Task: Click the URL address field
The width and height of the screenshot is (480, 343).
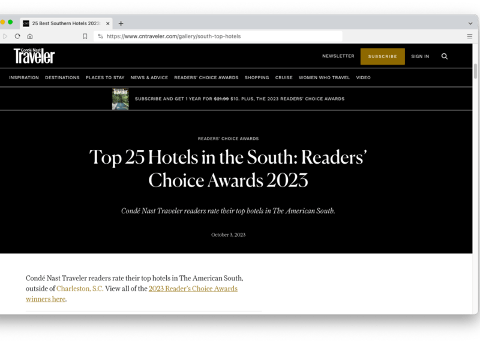Action: 222,36
